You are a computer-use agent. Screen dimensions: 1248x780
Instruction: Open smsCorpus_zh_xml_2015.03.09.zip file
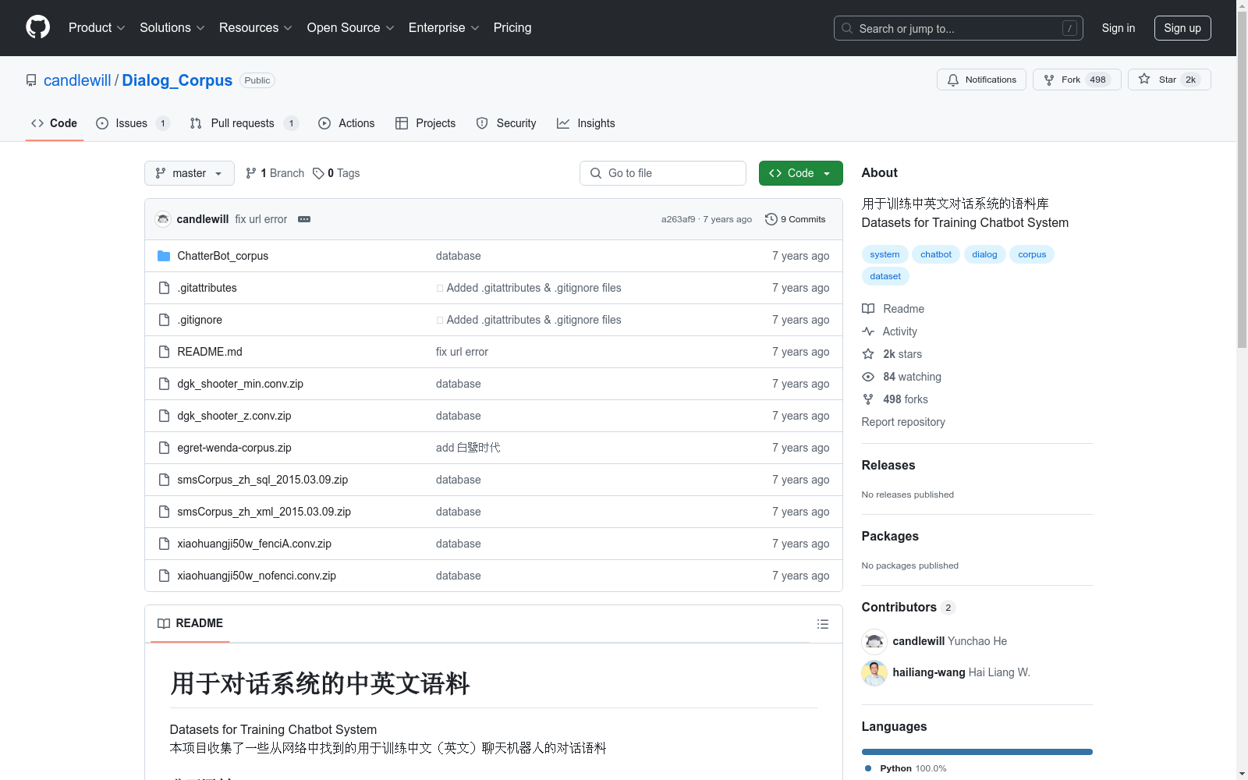[x=264, y=512]
